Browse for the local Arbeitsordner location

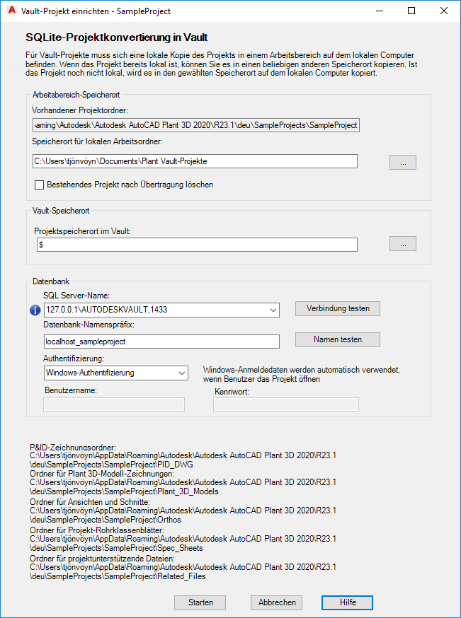click(x=403, y=163)
